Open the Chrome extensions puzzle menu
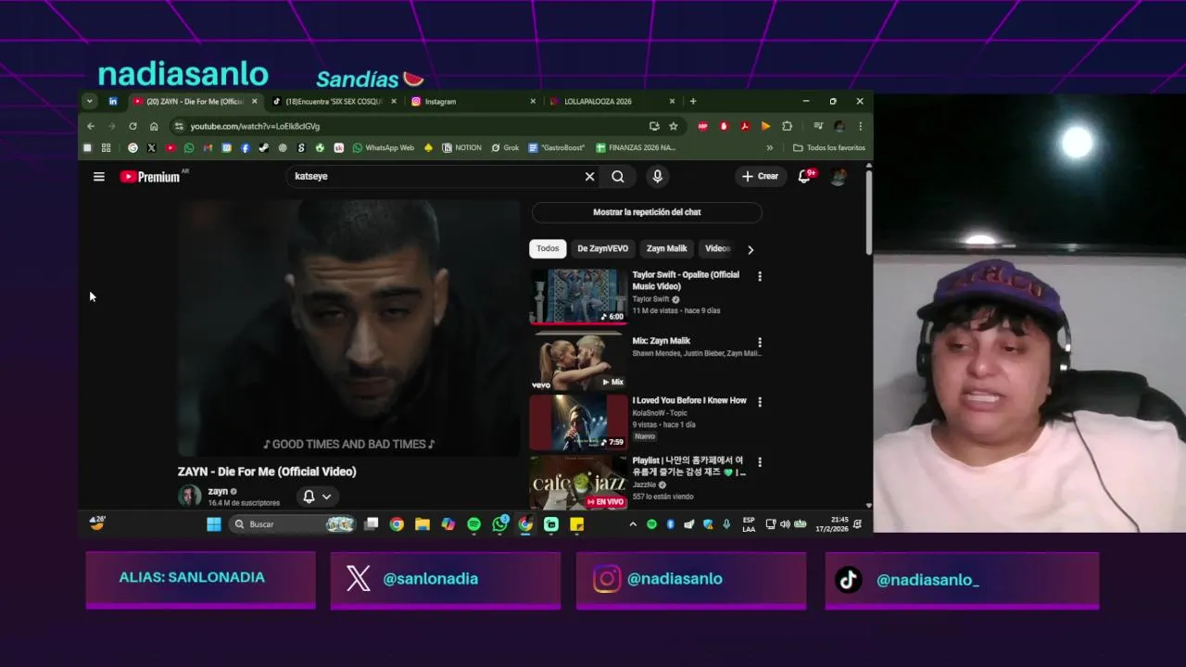Image resolution: width=1186 pixels, height=667 pixels. [787, 126]
